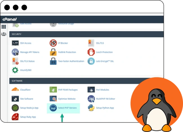The height and width of the screenshot is (132, 183).
Task: Open the SSL/TLS Status link
Action: coord(27,61)
